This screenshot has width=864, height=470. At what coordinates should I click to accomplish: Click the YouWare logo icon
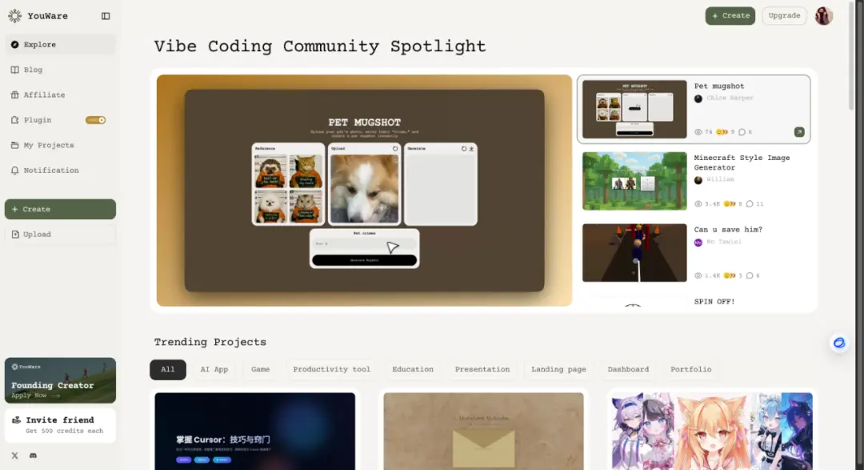pyautogui.click(x=15, y=16)
